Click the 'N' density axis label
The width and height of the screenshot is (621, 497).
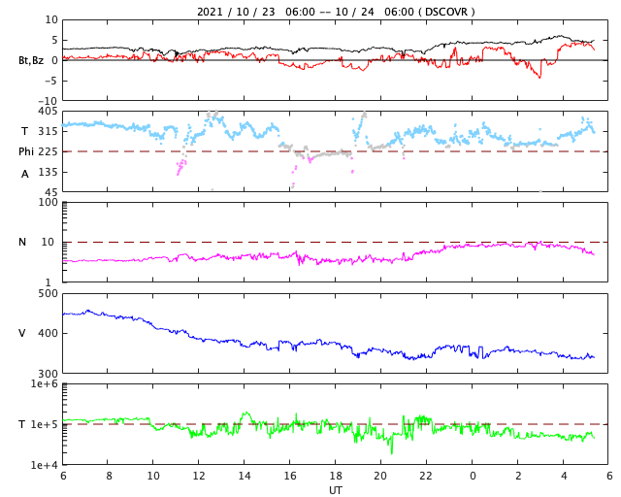tap(22, 242)
